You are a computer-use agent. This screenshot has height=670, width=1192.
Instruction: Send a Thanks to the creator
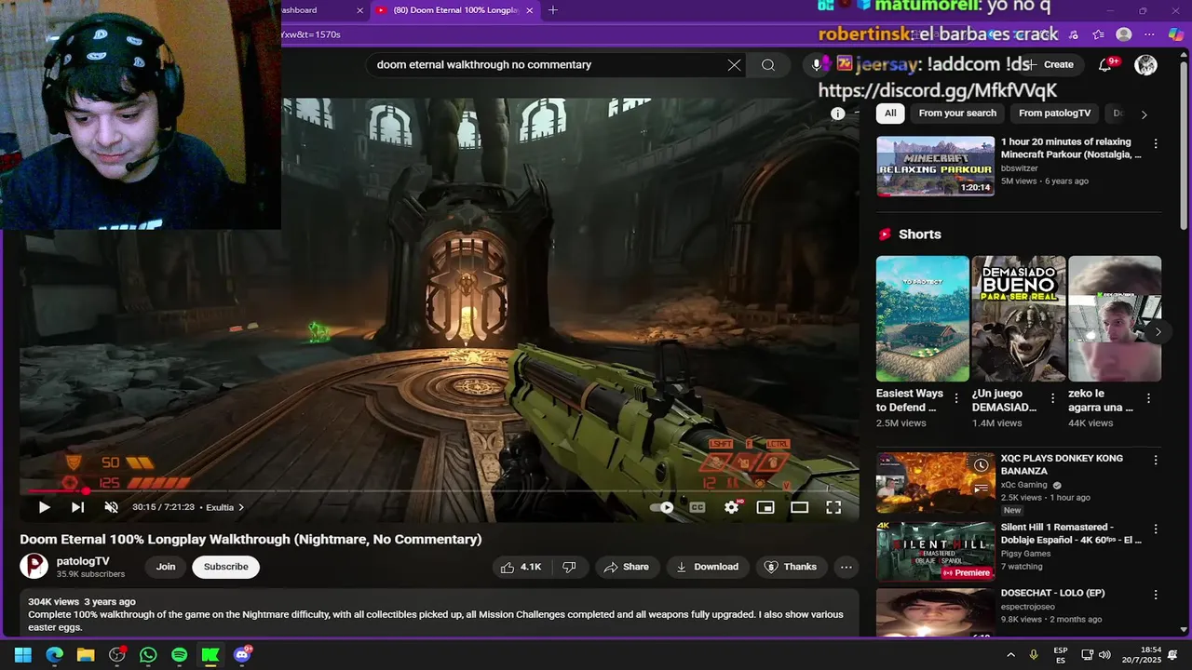click(790, 567)
